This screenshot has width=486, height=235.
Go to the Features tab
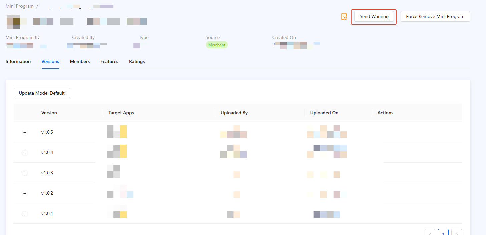(109, 61)
